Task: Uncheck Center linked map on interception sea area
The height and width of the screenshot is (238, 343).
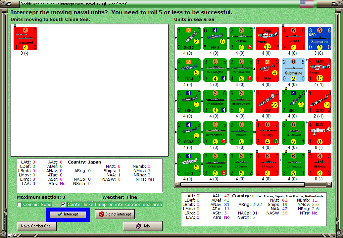Action: click(x=64, y=205)
